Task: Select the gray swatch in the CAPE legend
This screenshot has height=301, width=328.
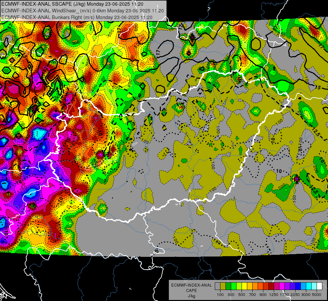Action: (x=217, y=286)
